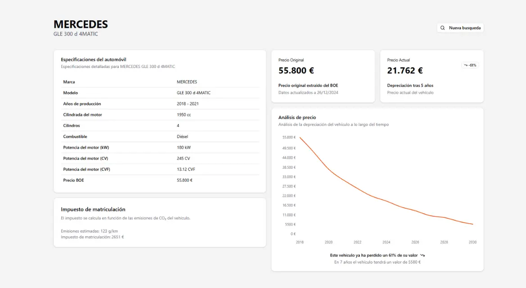Click the Análisis de precio chart title
Viewport: 526px width, 288px height.
297,117
